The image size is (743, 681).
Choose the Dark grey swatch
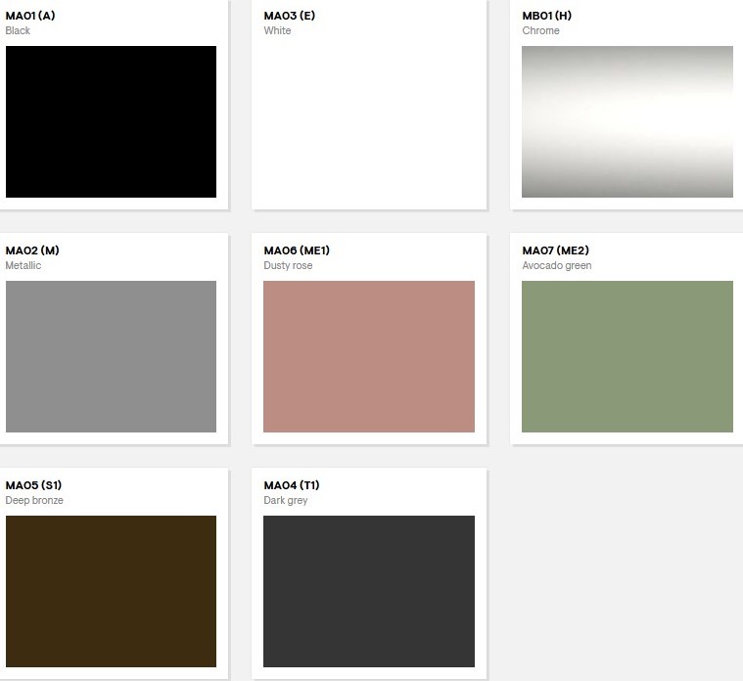point(369,591)
